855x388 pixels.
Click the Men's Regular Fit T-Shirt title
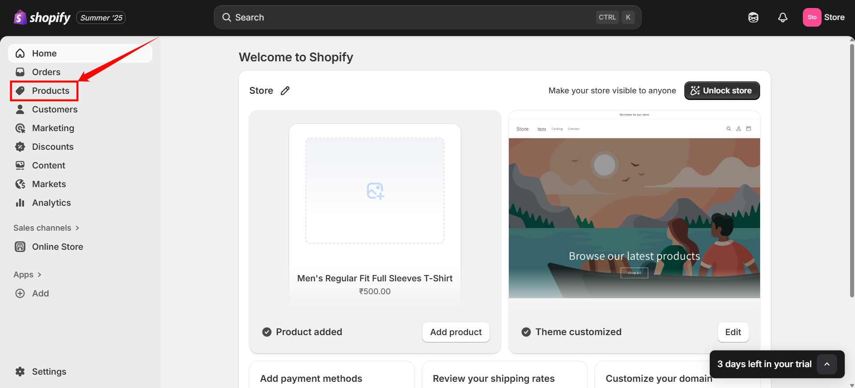click(375, 278)
